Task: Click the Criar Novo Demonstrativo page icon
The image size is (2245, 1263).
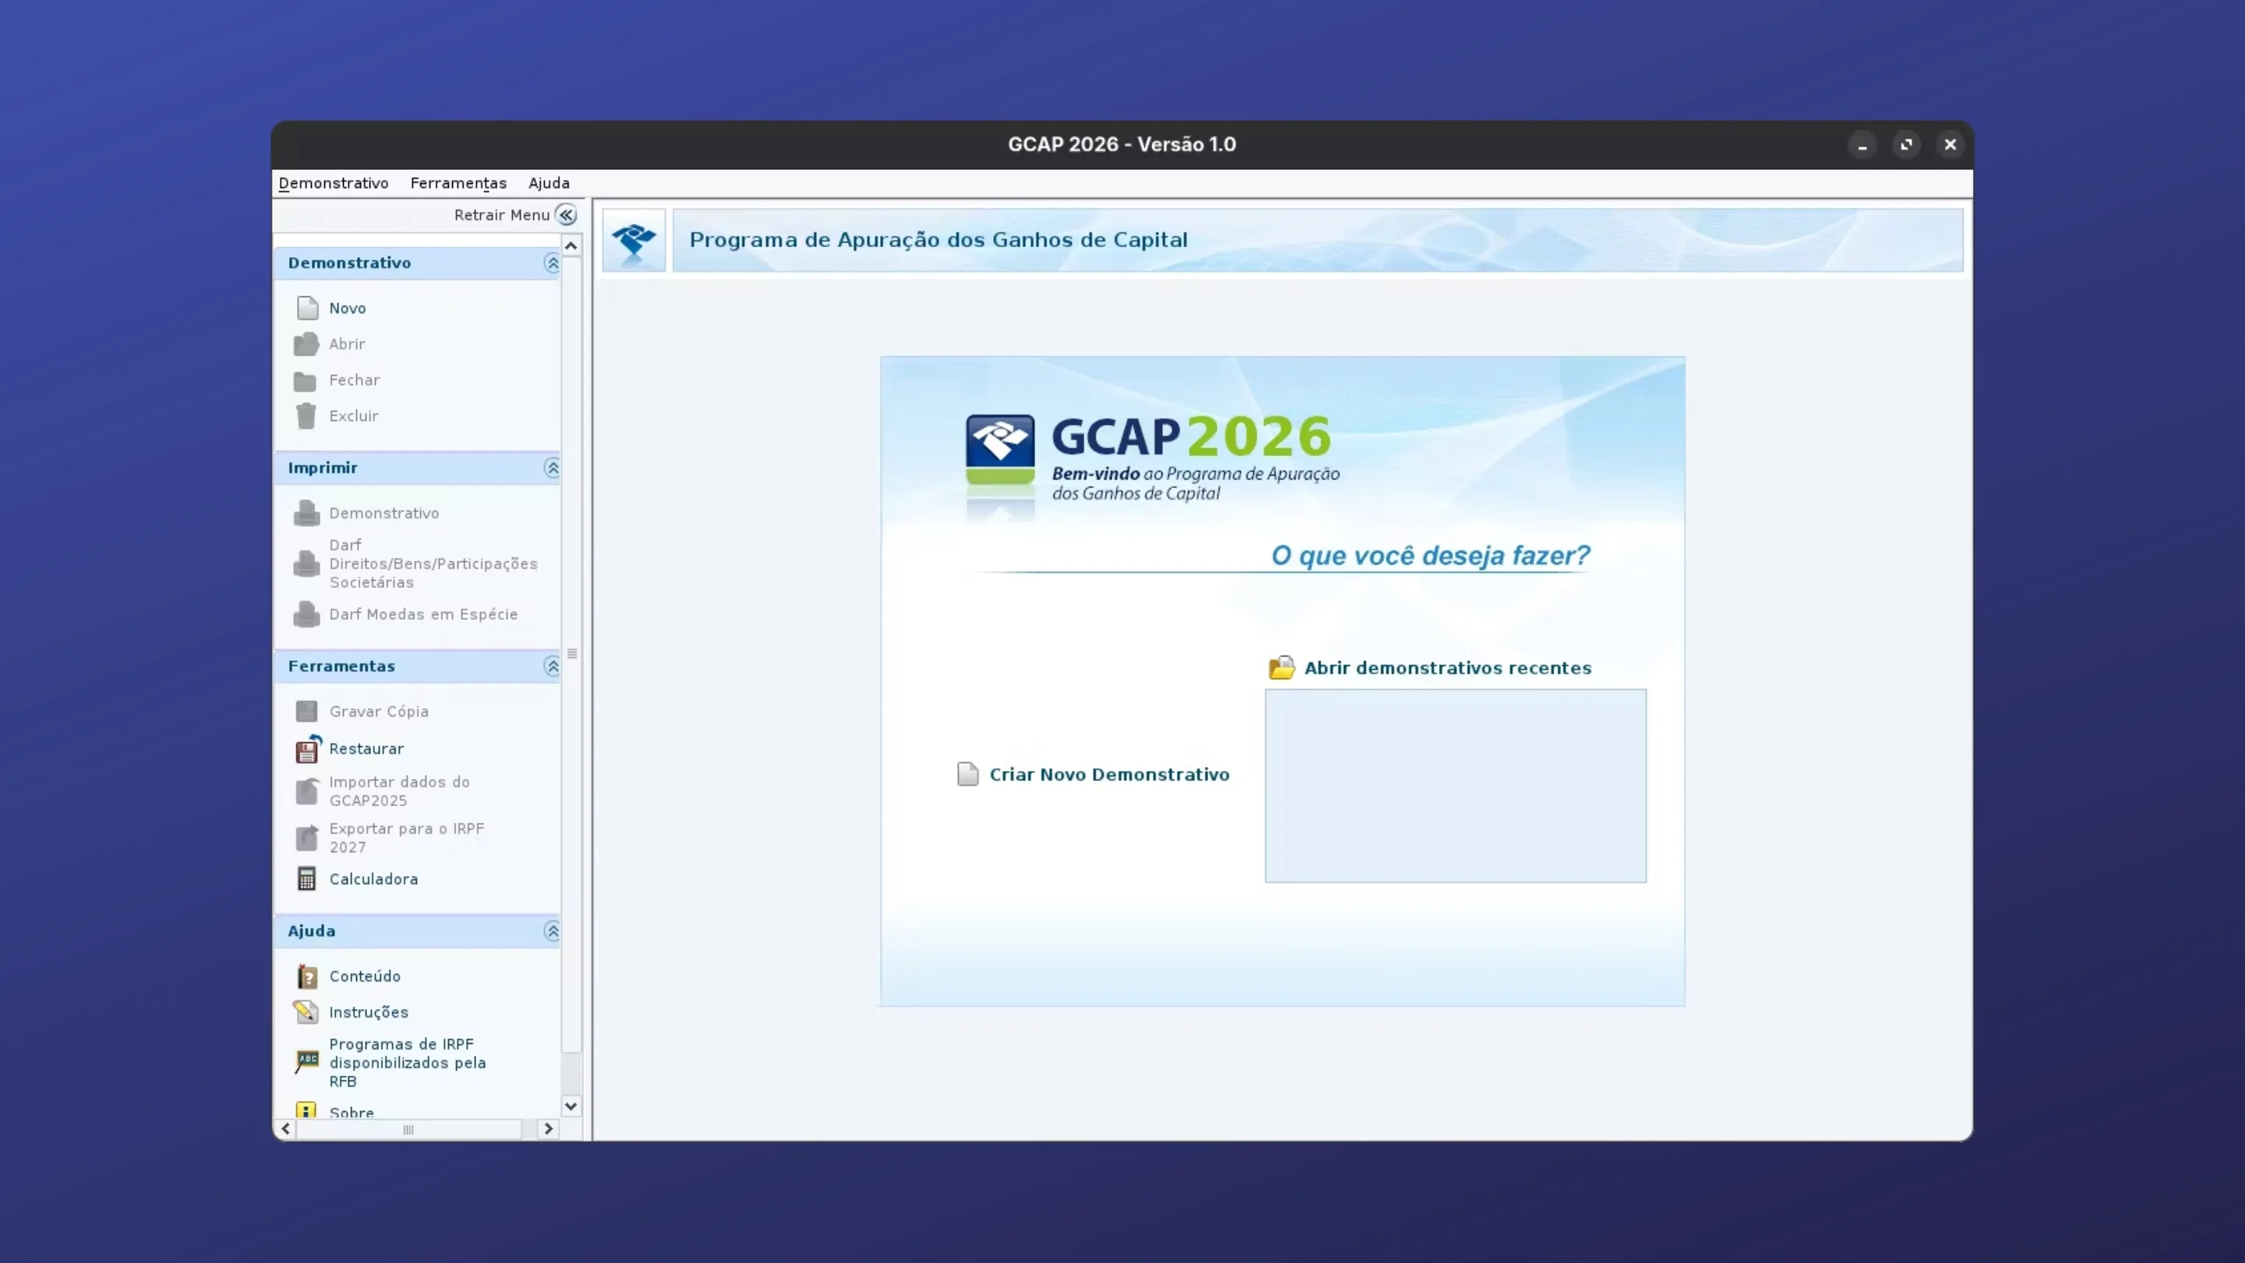Action: [x=968, y=774]
